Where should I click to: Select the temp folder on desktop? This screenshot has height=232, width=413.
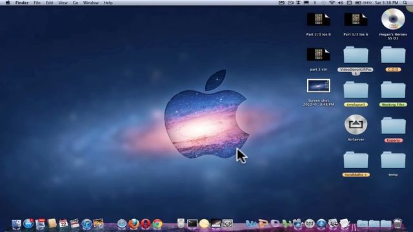[393, 164]
